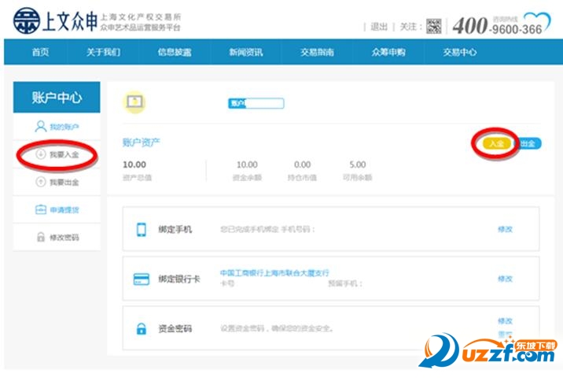Click the 账户 name field
Viewport: 563px width, 381px height.
(x=256, y=104)
